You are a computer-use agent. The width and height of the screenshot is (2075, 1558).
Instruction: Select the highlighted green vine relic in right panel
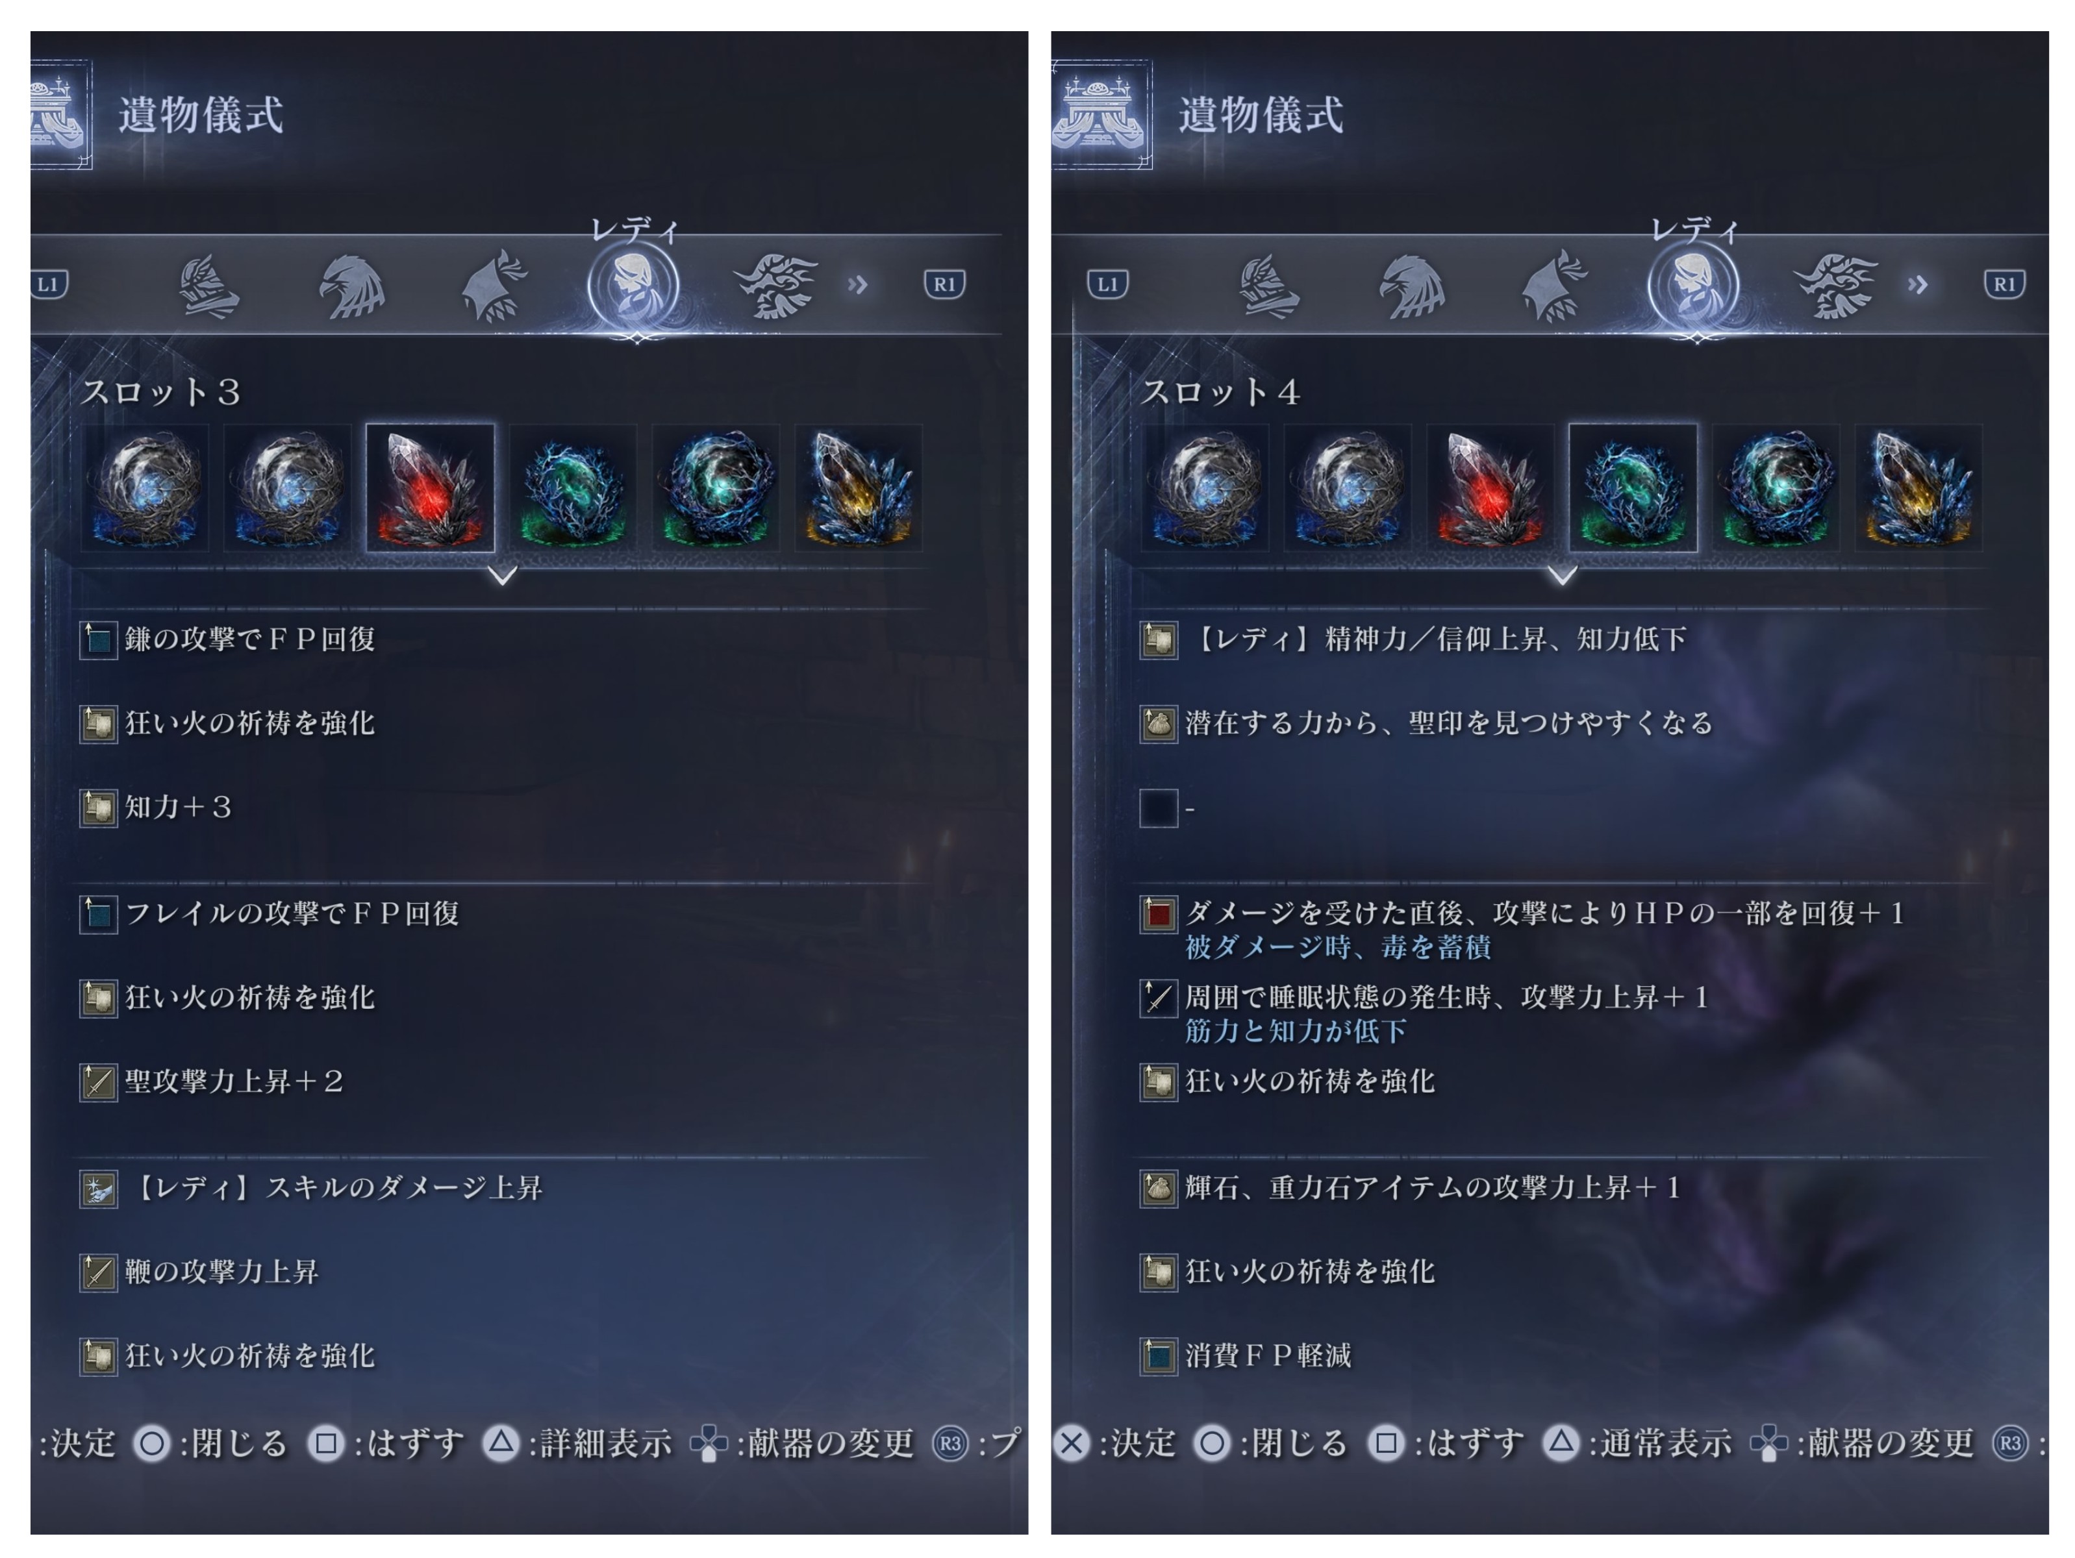(1632, 488)
